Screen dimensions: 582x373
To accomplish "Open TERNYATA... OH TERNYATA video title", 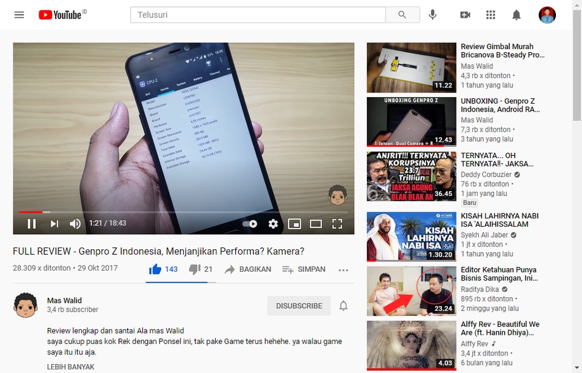I will click(497, 160).
